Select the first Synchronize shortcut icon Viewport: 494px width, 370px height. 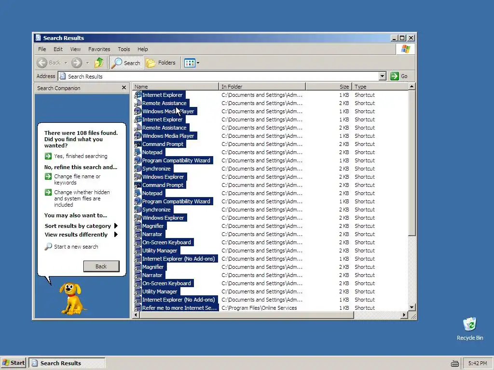click(x=137, y=168)
